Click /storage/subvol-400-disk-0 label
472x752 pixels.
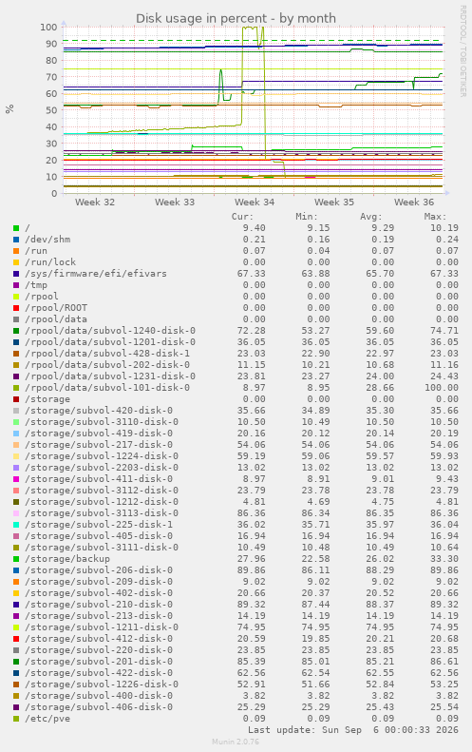pos(99,696)
